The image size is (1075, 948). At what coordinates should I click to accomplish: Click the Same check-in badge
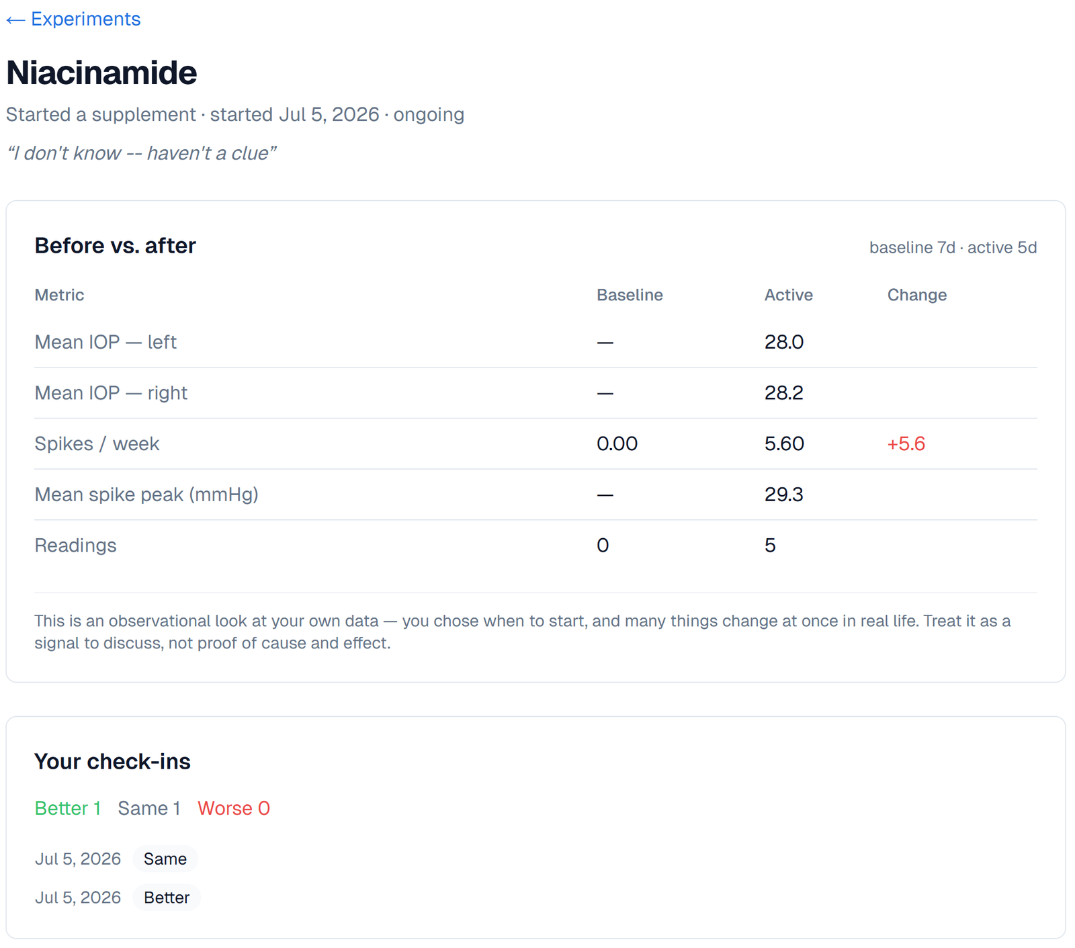165,859
